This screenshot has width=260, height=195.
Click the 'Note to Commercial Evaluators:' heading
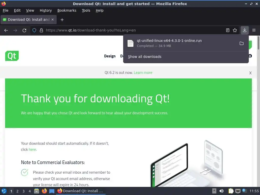(53, 162)
